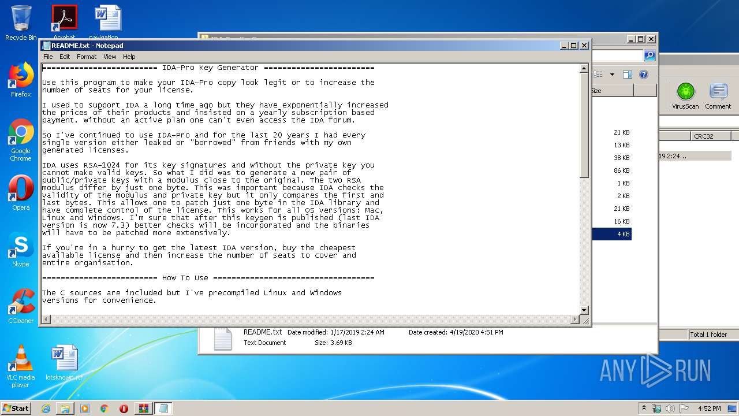Select the VLC media player desktop icon
The width and height of the screenshot is (739, 416).
pyautogui.click(x=21, y=366)
